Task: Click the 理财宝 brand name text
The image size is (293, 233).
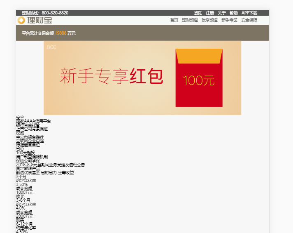Action: coord(40,20)
